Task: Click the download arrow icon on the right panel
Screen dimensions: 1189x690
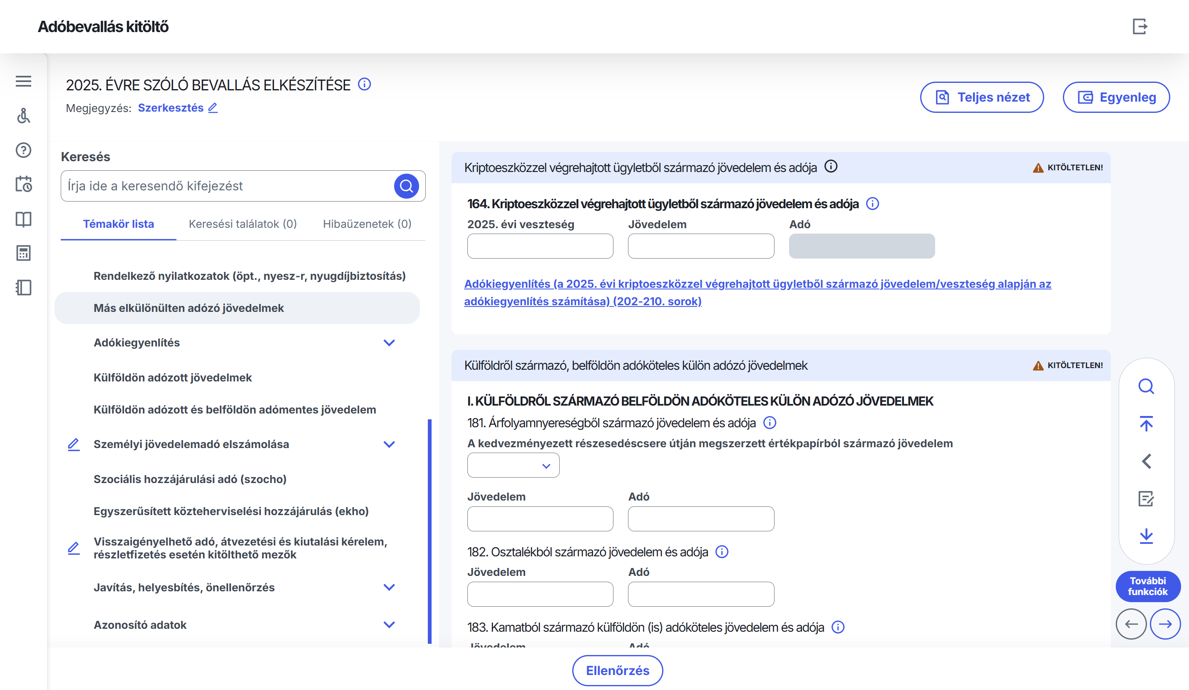Action: pyautogui.click(x=1146, y=536)
